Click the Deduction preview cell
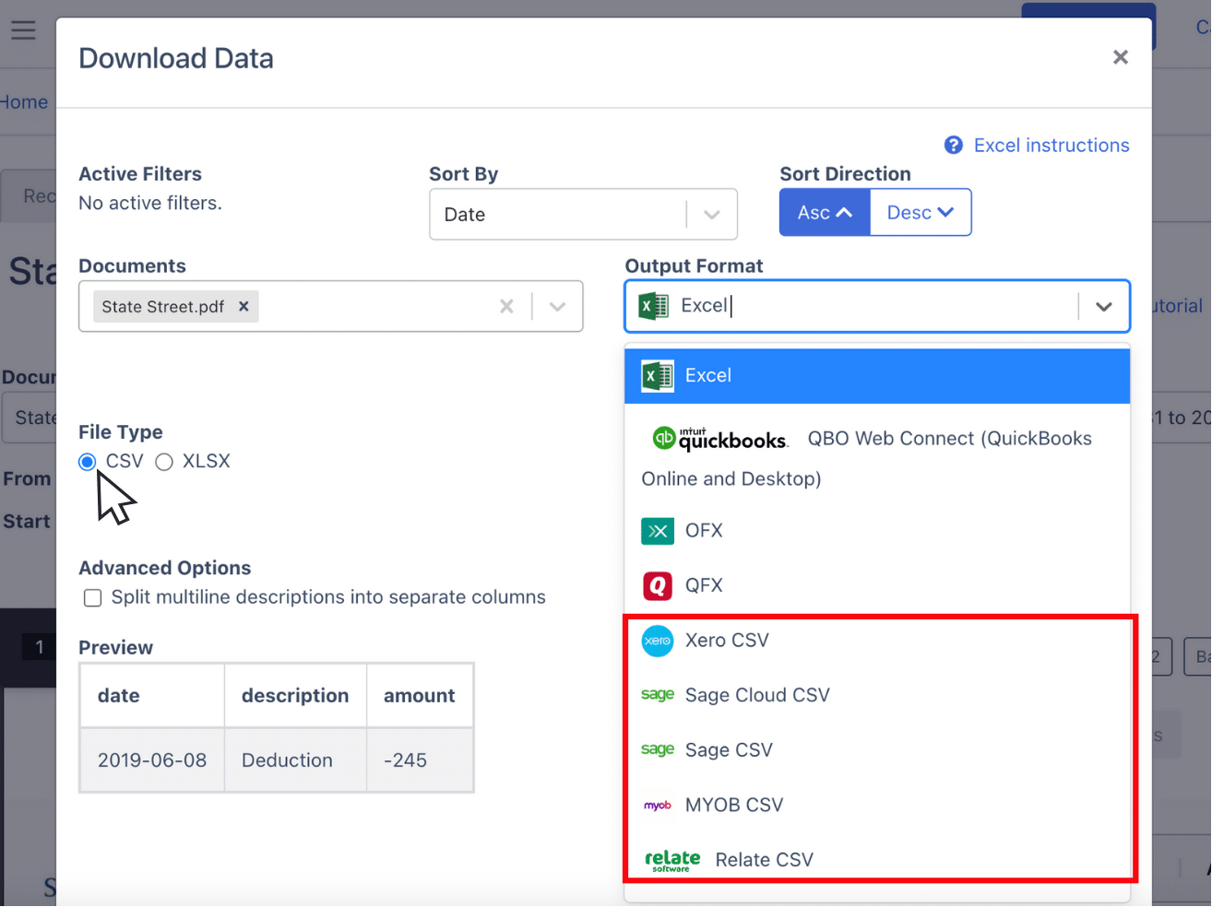 coord(295,760)
